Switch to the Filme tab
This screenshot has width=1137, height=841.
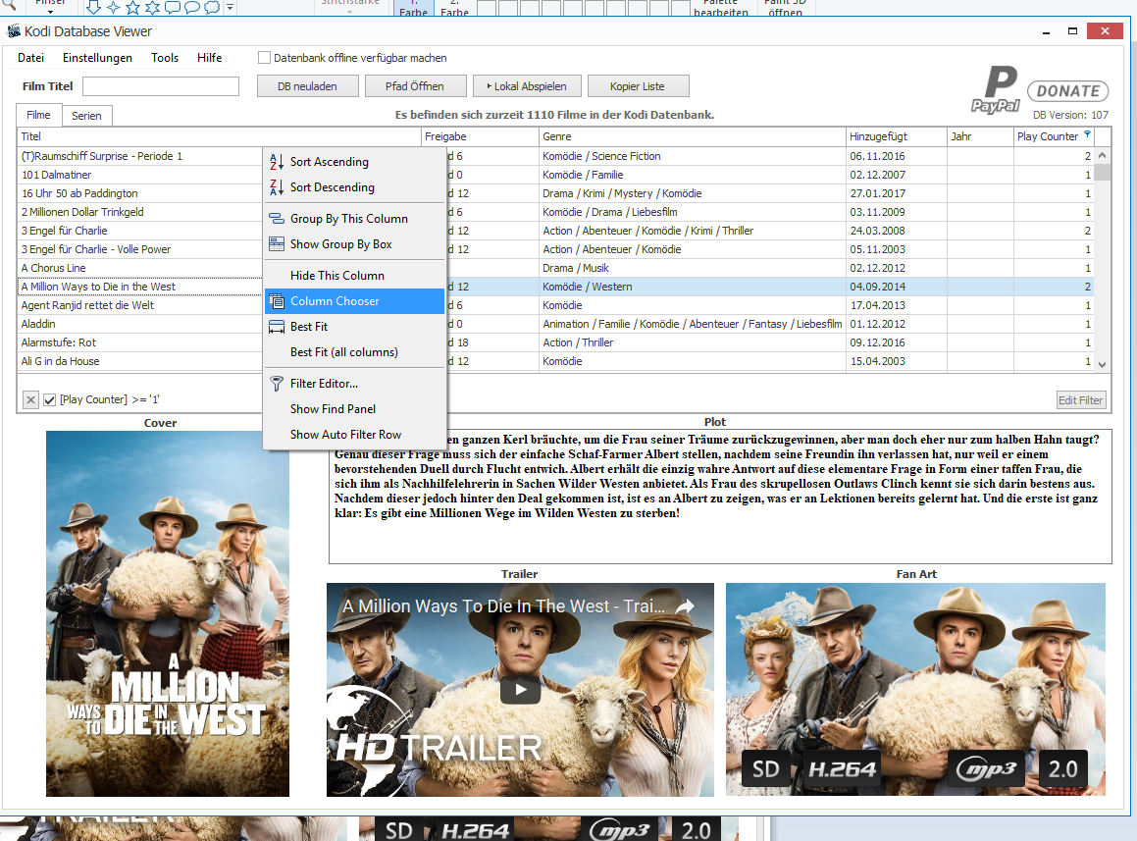[38, 115]
